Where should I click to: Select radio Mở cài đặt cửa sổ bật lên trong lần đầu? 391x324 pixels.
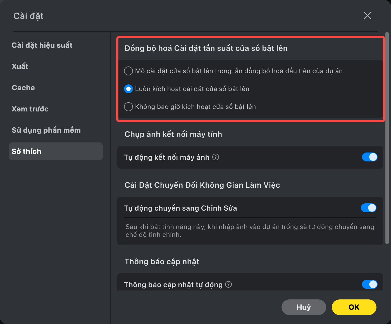[128, 71]
